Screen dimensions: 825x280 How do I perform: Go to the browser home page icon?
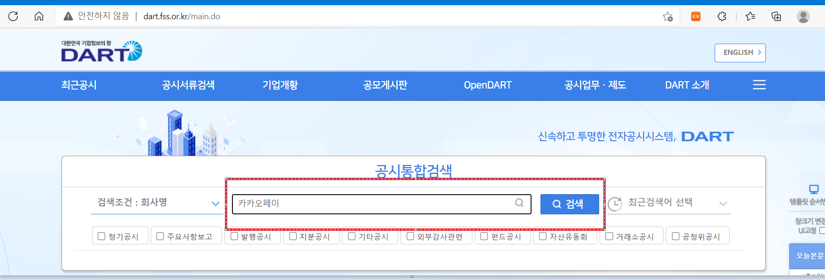(x=39, y=16)
